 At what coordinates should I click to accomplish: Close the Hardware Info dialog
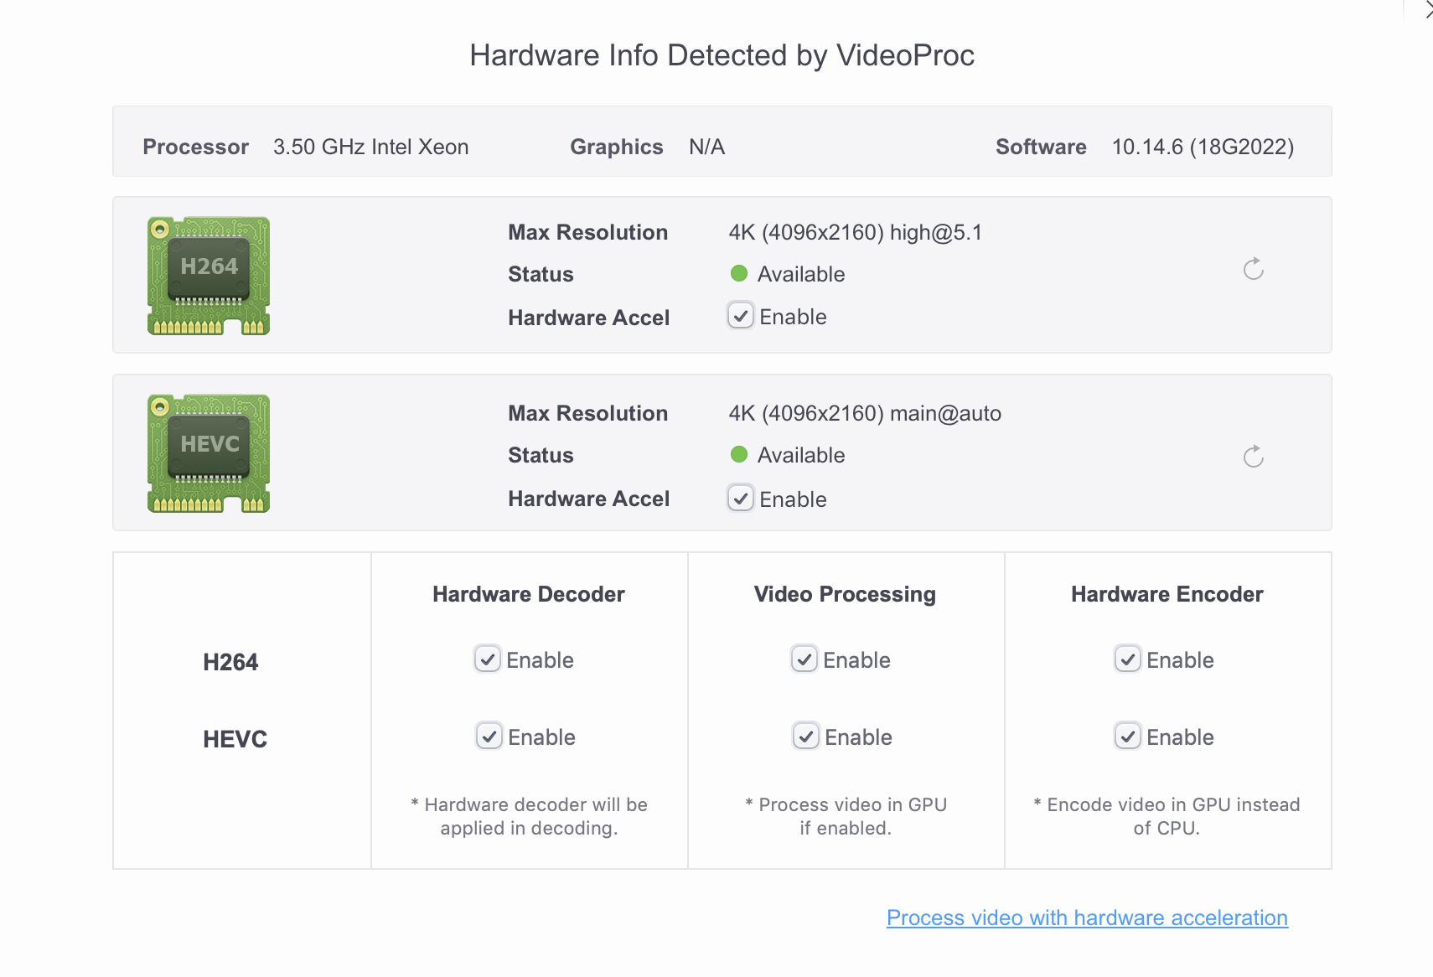click(x=1428, y=10)
